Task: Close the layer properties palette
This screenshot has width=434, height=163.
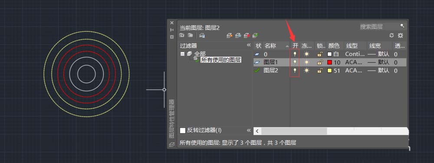Action: click(x=171, y=23)
